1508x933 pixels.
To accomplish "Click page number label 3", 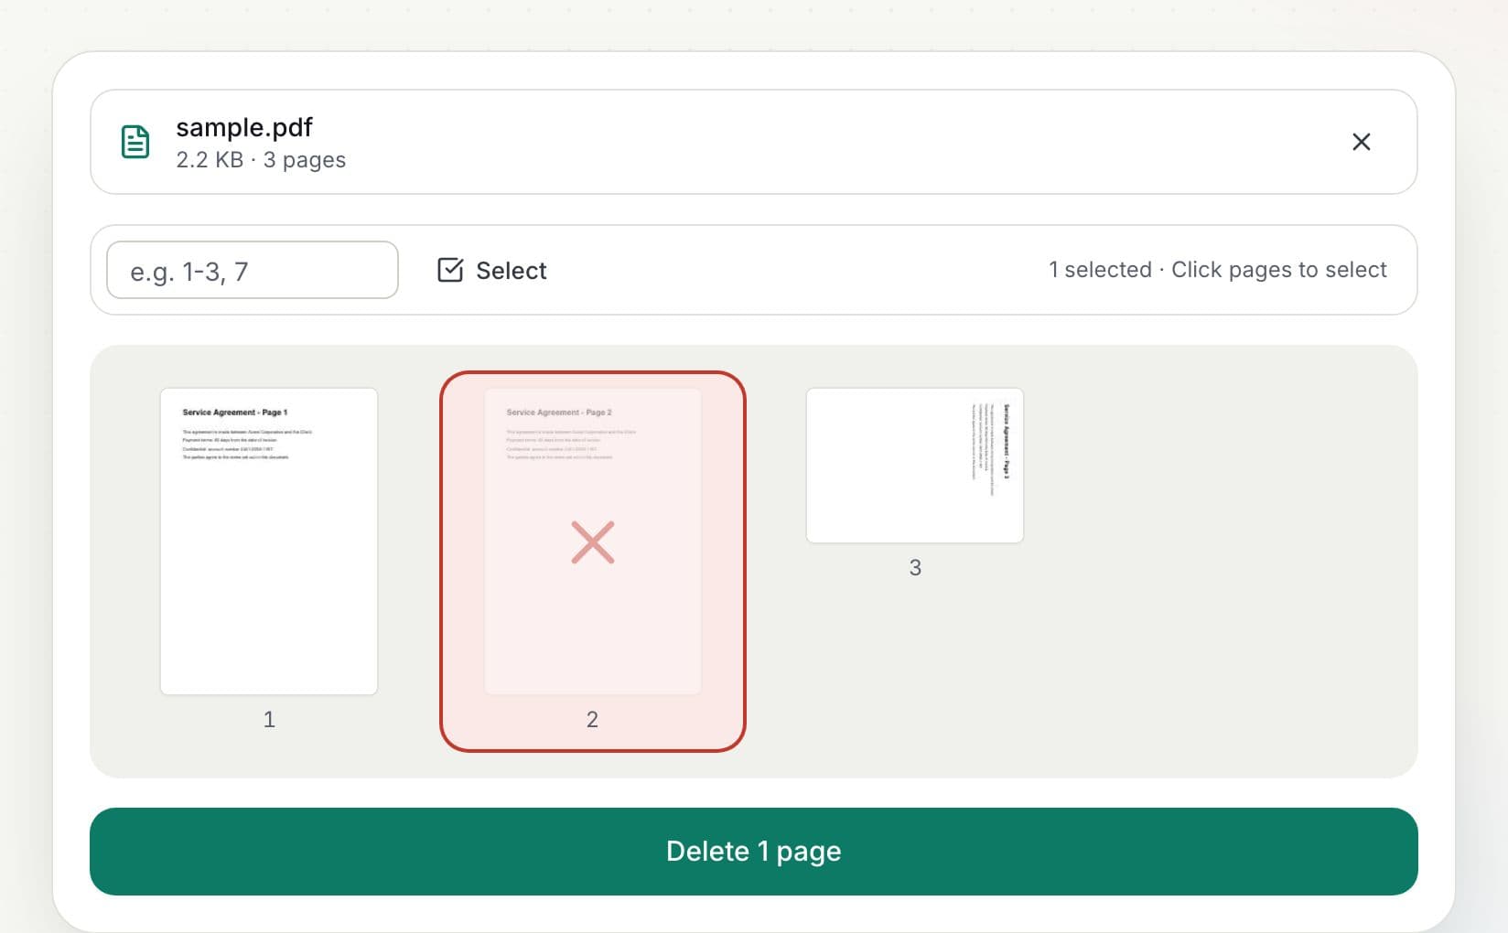I will (915, 568).
